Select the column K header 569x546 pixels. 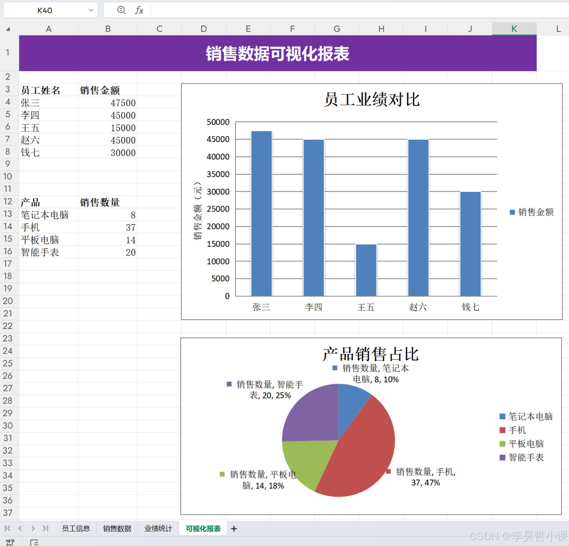[514, 29]
